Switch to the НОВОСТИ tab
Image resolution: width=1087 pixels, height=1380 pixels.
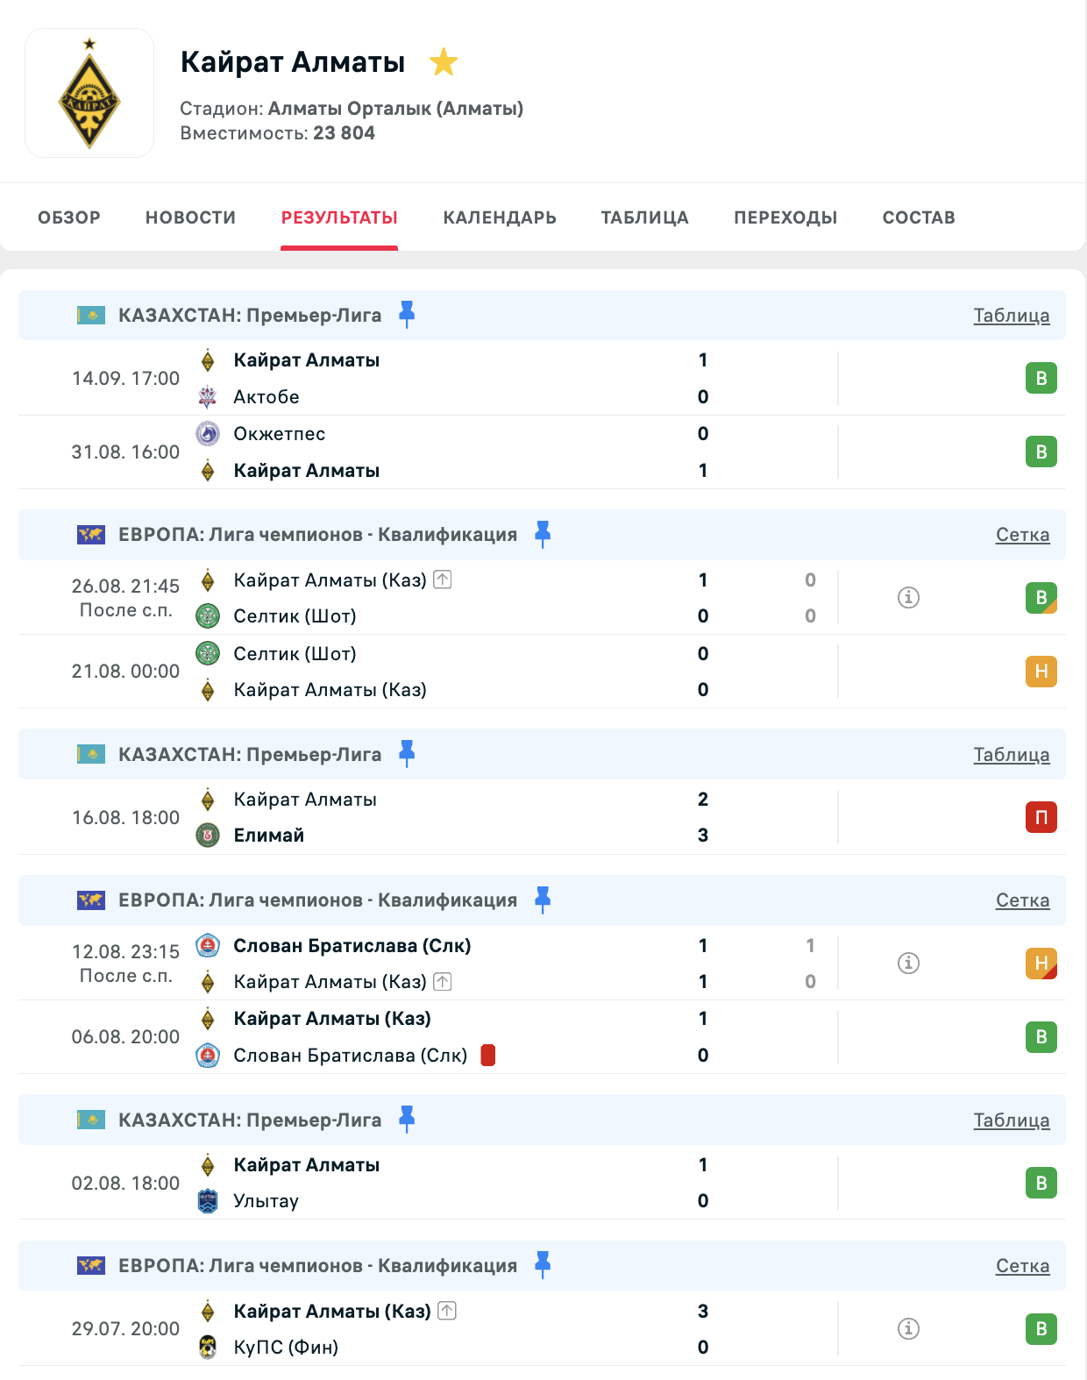190,217
